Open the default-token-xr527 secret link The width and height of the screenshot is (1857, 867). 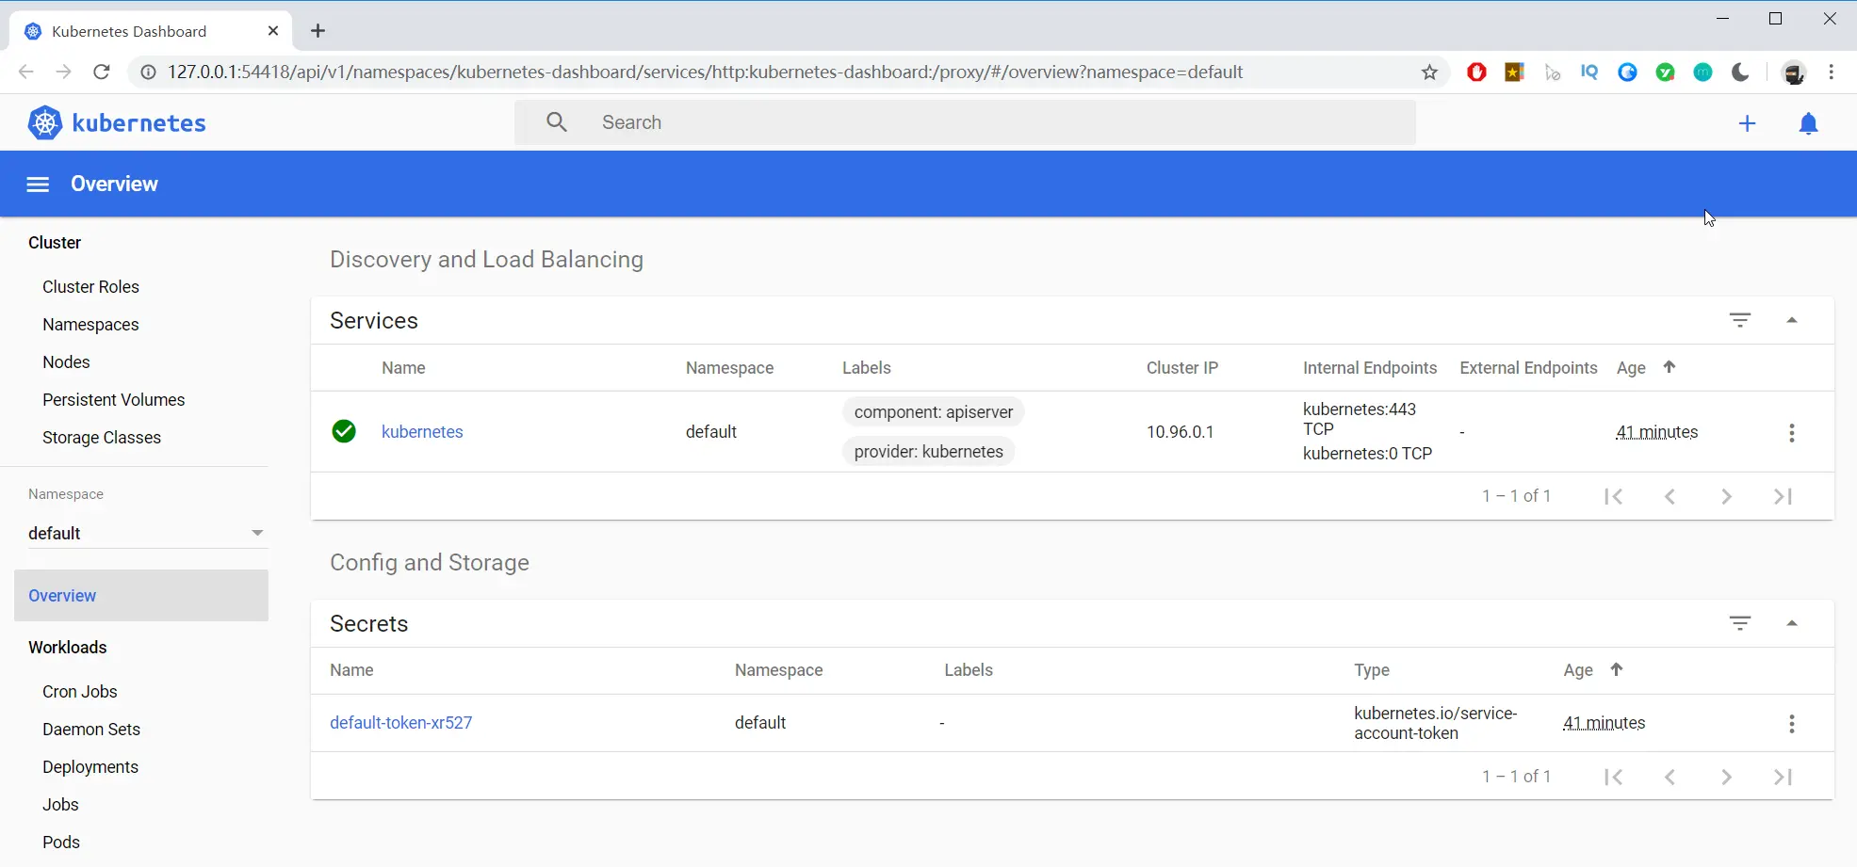pos(400,722)
